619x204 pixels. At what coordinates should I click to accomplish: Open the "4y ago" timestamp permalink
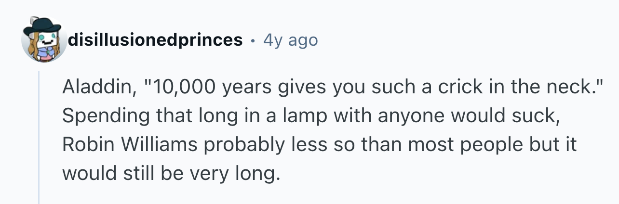click(290, 40)
